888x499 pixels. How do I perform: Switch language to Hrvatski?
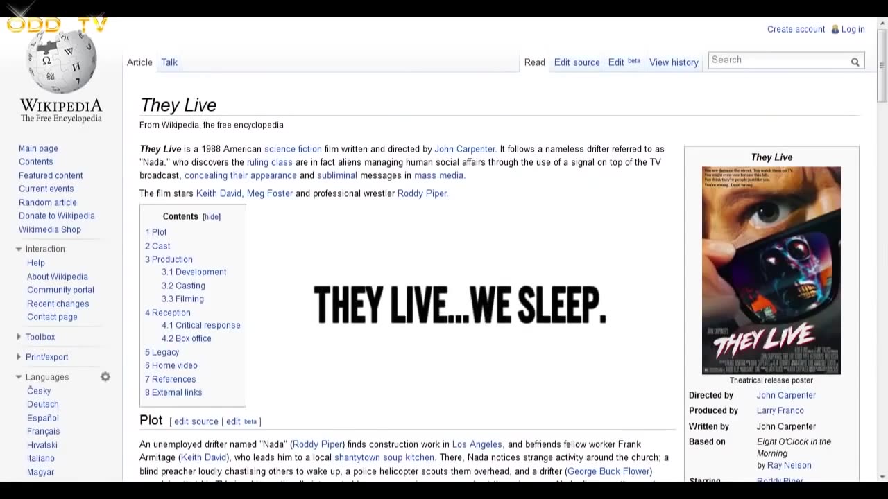(x=42, y=445)
